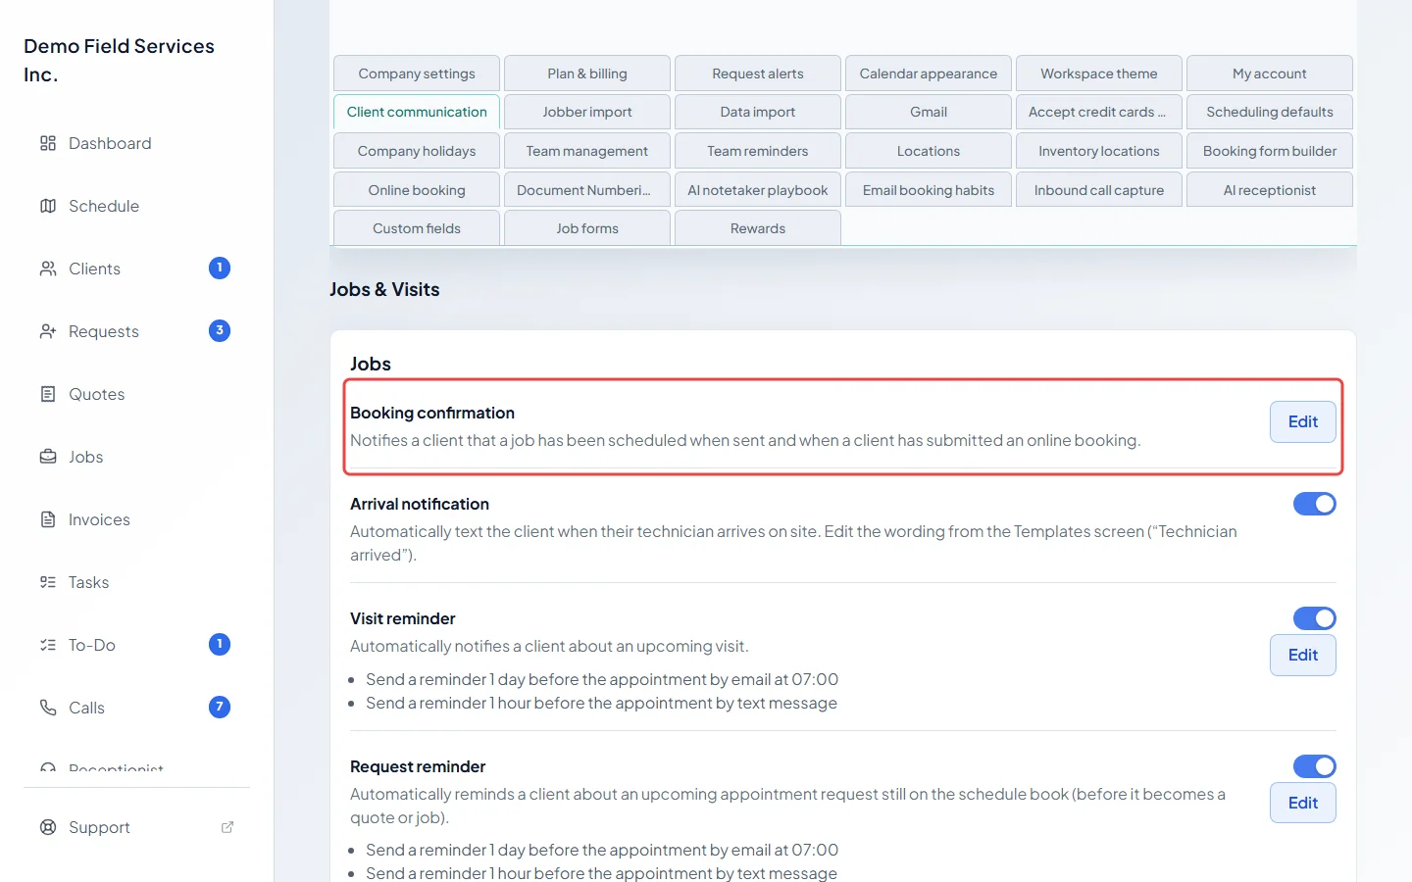Image resolution: width=1412 pixels, height=882 pixels.
Task: Click the external link icon beside Support
Action: click(x=227, y=827)
